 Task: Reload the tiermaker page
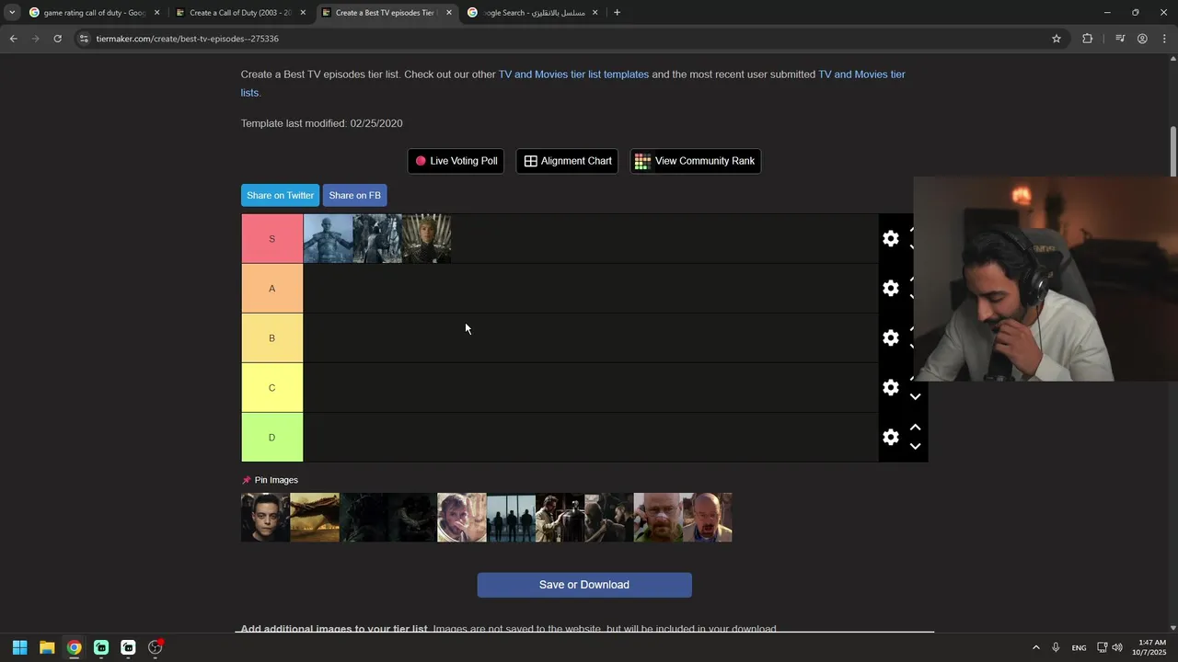click(57, 39)
